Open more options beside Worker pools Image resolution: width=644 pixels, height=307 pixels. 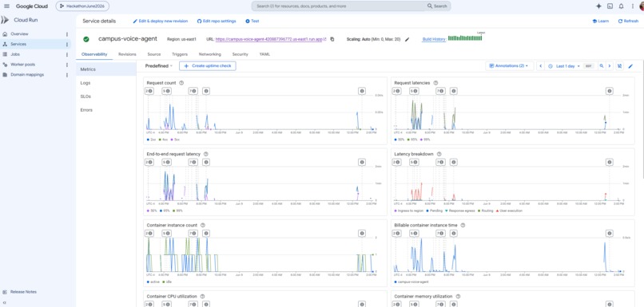(67, 65)
